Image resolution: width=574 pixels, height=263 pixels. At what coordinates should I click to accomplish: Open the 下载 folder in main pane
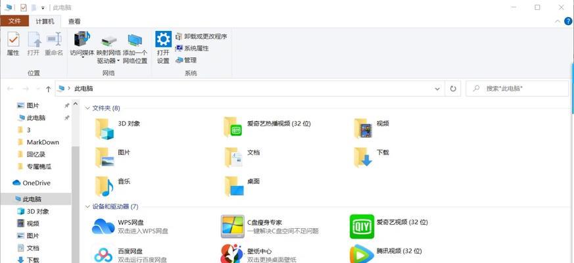371,157
